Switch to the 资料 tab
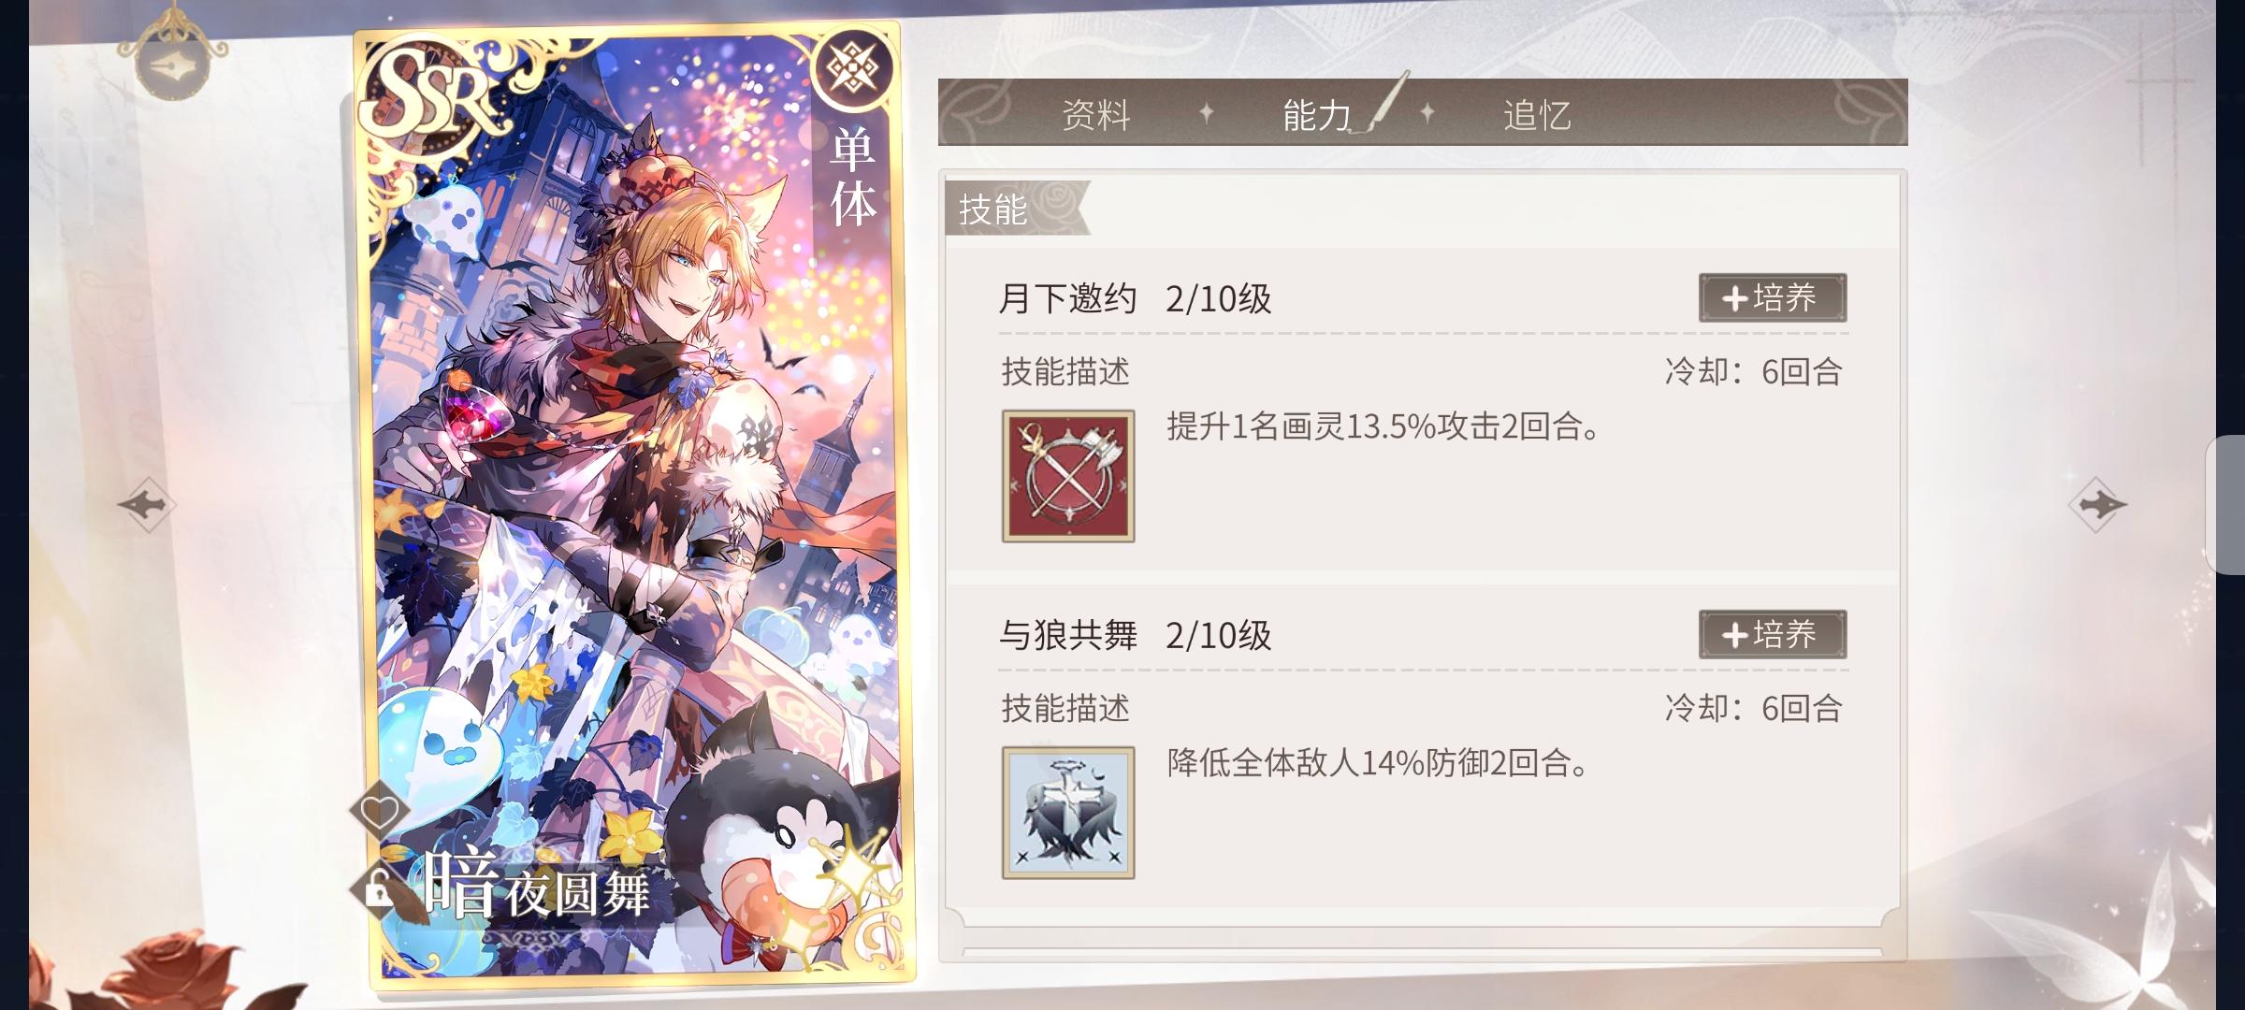2245x1010 pixels. pos(1096,115)
